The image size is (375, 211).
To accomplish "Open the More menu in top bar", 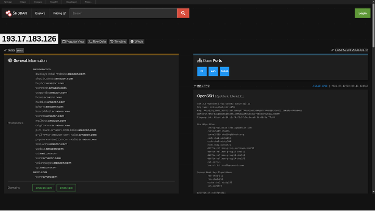I will pyautogui.click(x=87, y=2).
